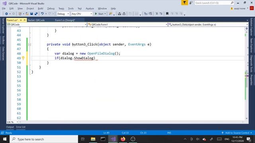255x143 pixels.
Task: Toggle bookmark with the Bookmark icon
Action: click(x=167, y=14)
